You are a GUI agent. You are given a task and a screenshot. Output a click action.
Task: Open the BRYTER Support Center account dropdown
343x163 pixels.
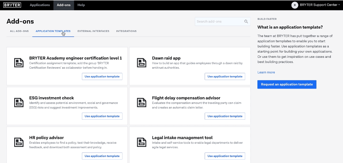click(320, 5)
